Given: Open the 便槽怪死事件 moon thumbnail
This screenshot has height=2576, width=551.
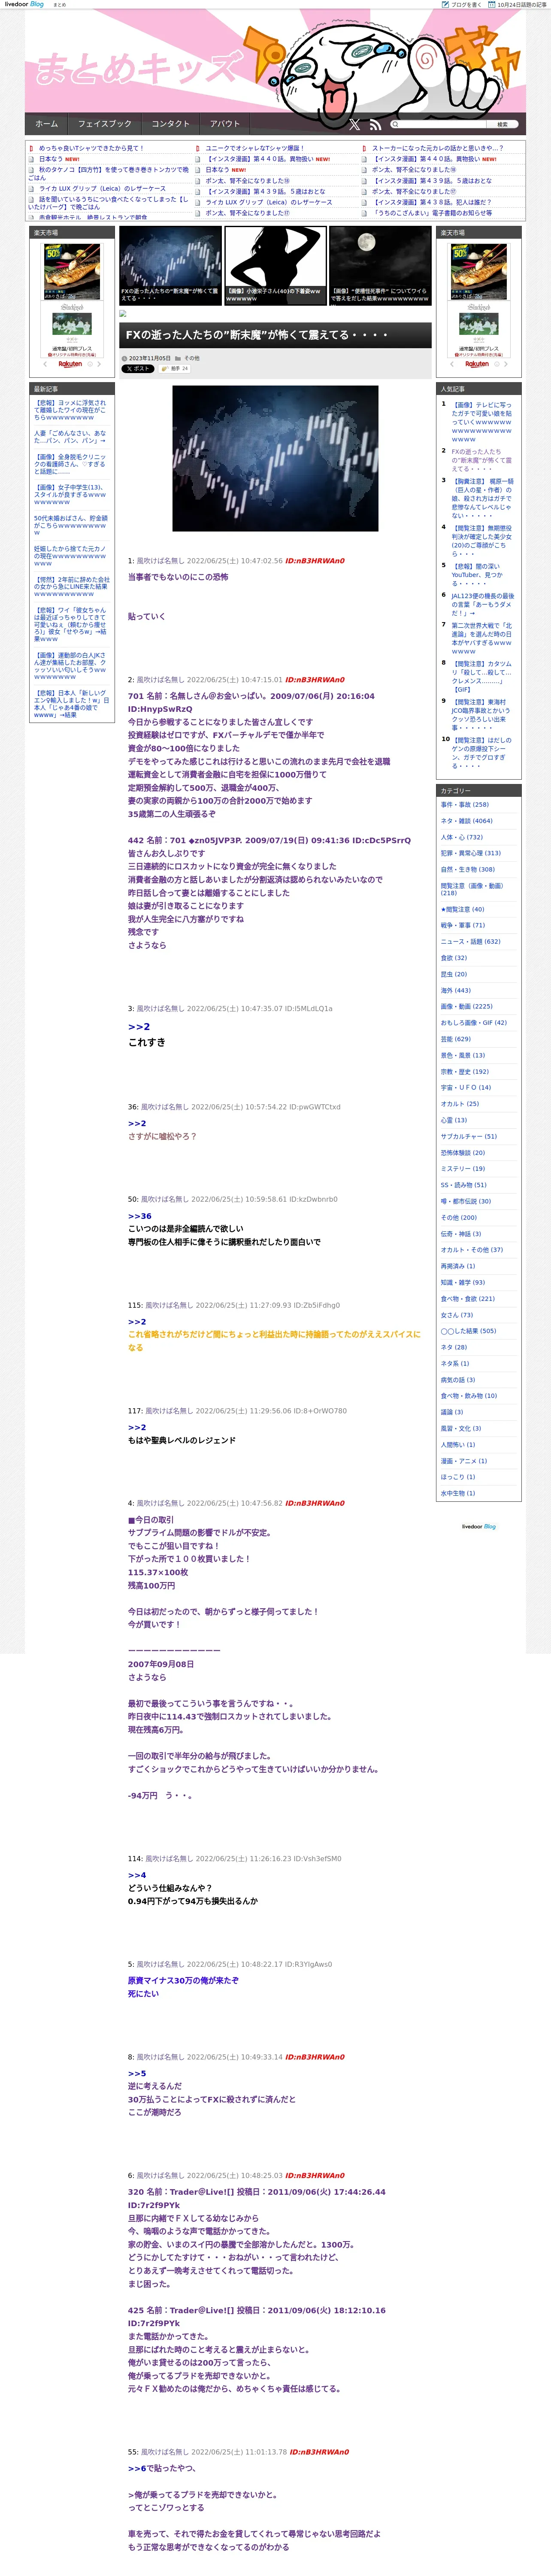Looking at the screenshot, I should [380, 266].
